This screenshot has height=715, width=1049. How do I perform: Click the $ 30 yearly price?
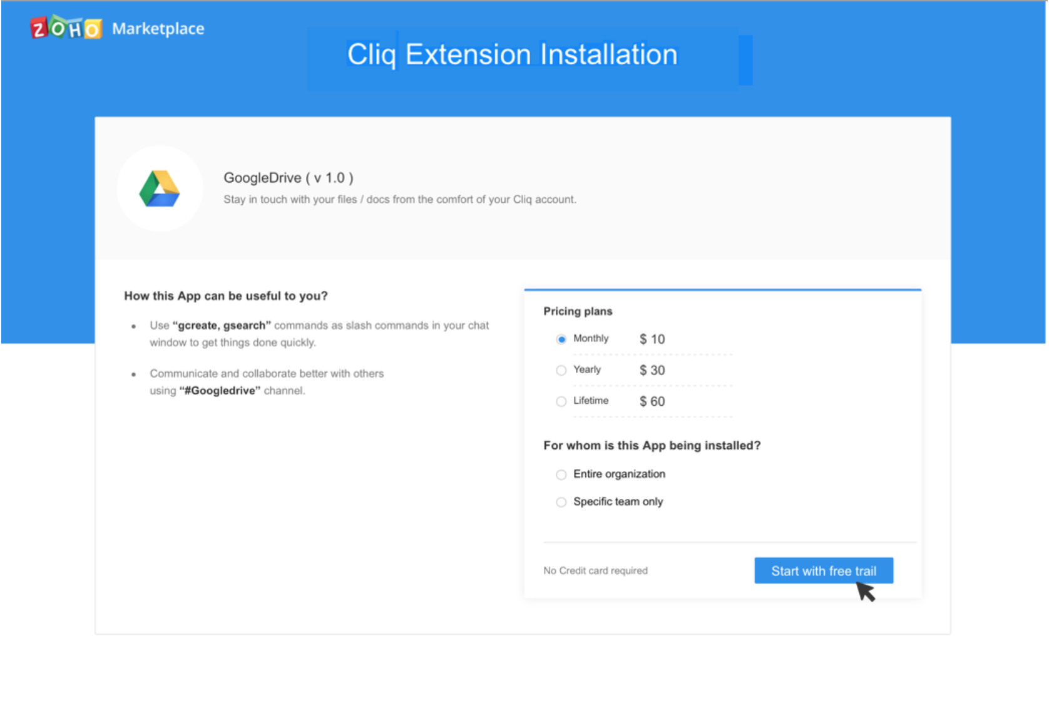[x=652, y=371]
